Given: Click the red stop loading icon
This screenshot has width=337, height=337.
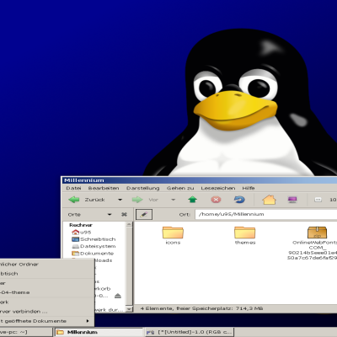Looking at the screenshot, I should [x=216, y=200].
